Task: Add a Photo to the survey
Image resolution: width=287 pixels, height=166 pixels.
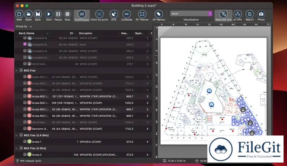Action: pyautogui.click(x=261, y=15)
